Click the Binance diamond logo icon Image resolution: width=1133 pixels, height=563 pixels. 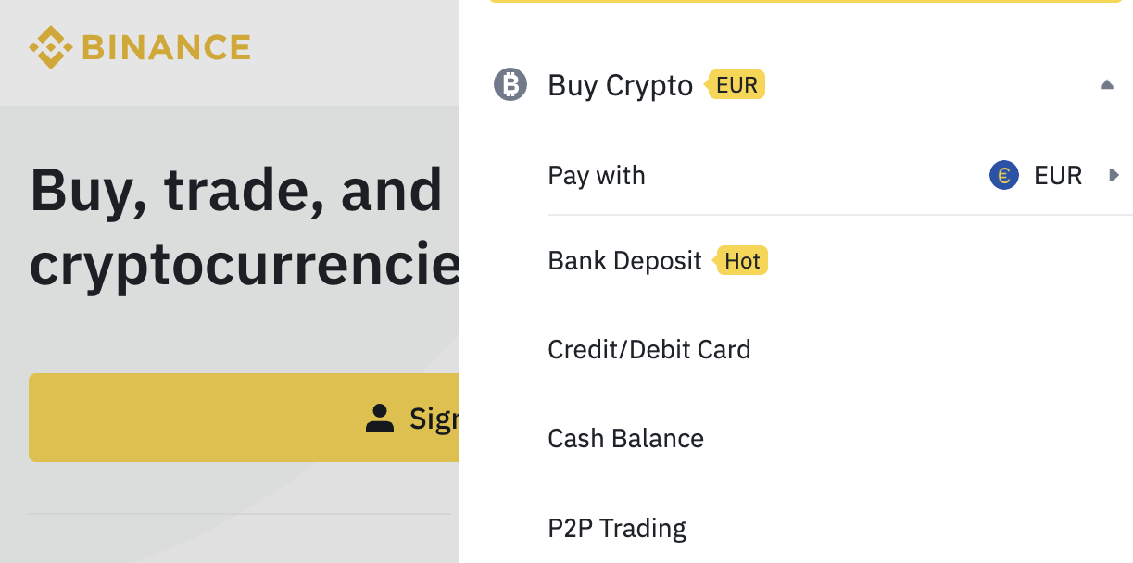pos(51,47)
